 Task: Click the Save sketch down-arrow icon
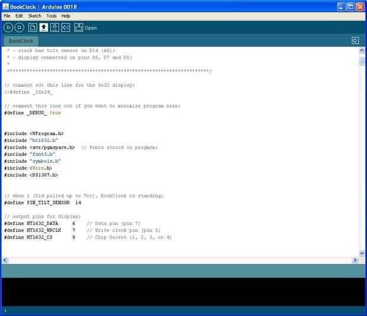coord(54,28)
